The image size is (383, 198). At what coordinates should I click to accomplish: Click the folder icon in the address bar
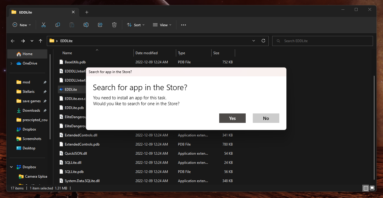(52, 41)
